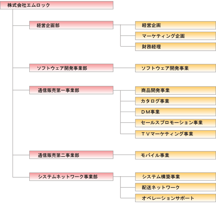Click the 通信販売第一事業部 connector line junction

click(120, 90)
